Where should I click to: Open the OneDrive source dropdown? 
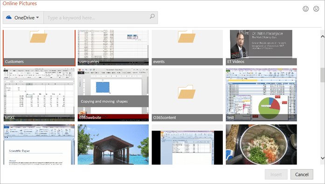23,18
